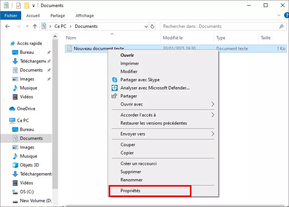The height and width of the screenshot is (207, 289).
Task: Choose Renommer in the context menu
Action: pyautogui.click(x=163, y=180)
